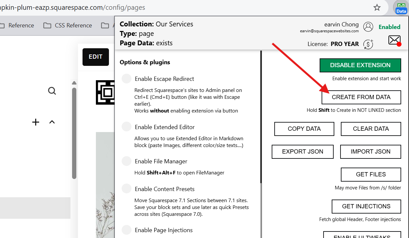Click the 'earvin Chong' user name
This screenshot has width=409, height=238.
(341, 24)
